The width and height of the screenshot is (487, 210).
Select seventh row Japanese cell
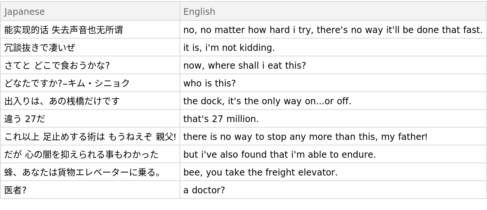[90, 136]
